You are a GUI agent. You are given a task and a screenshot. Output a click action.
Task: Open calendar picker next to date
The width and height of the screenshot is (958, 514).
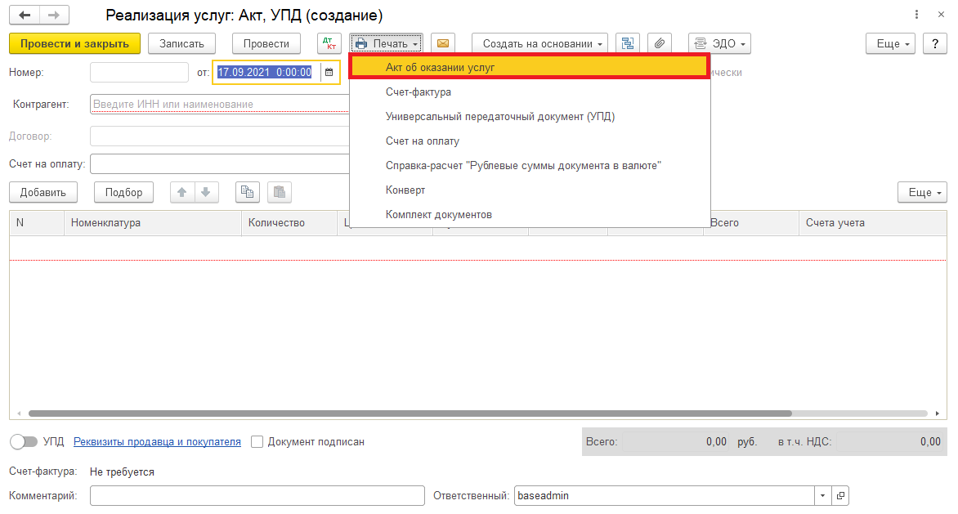pos(329,73)
